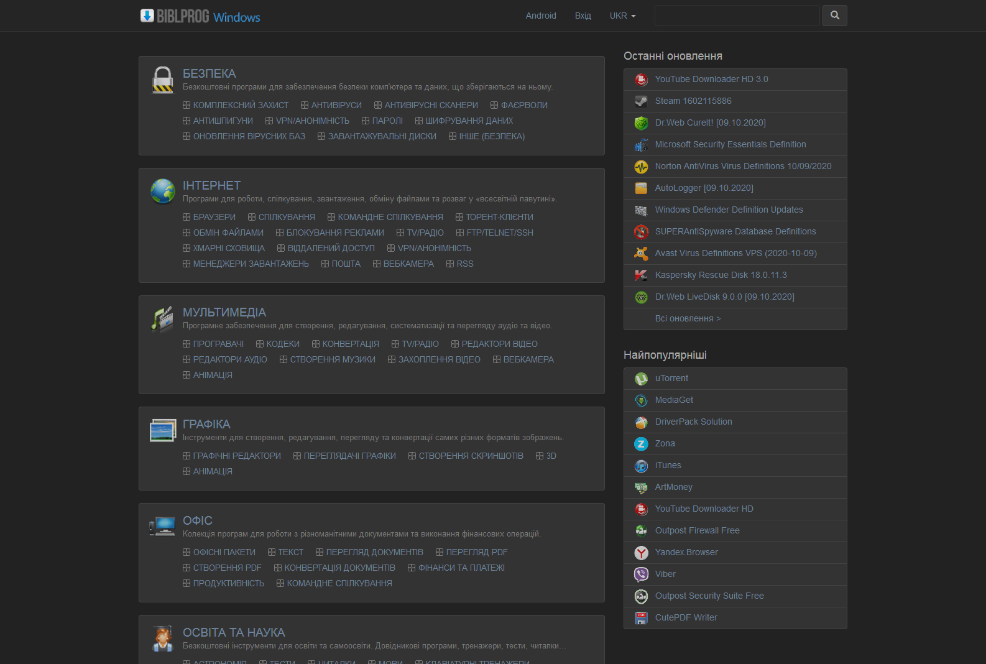Open the Android section link
Image resolution: width=986 pixels, height=664 pixels.
point(541,16)
